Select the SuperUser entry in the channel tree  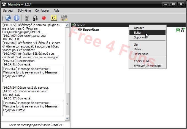[x=91, y=30]
